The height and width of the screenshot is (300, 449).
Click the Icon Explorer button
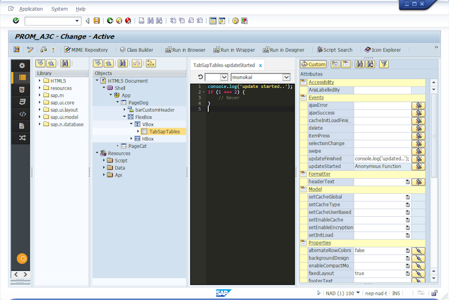tap(383, 50)
